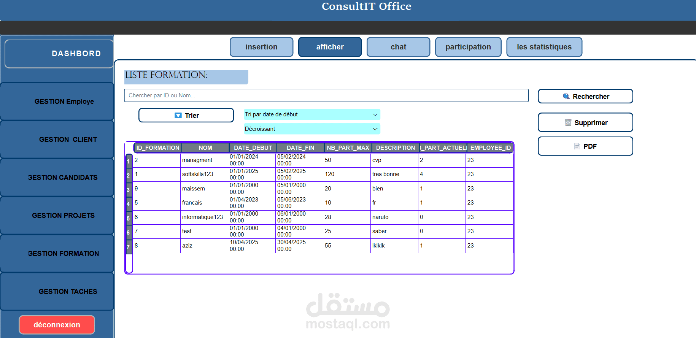This screenshot has width=696, height=338.
Task: Click the 'informatique123' name cell
Action: (204, 217)
